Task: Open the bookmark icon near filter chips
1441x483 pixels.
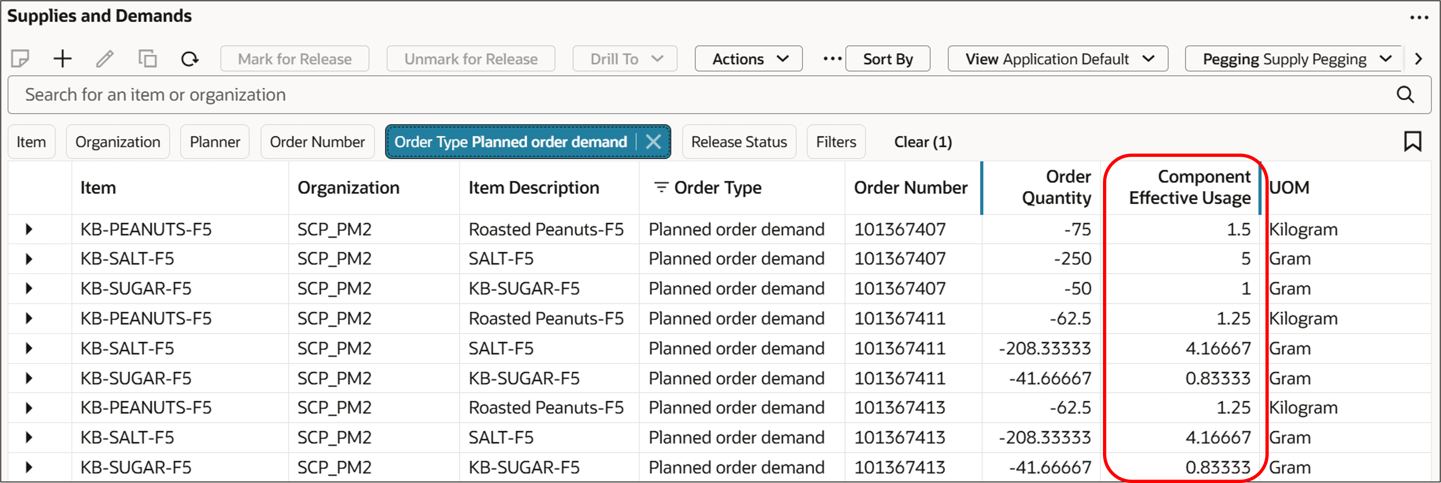Action: pyautogui.click(x=1414, y=142)
